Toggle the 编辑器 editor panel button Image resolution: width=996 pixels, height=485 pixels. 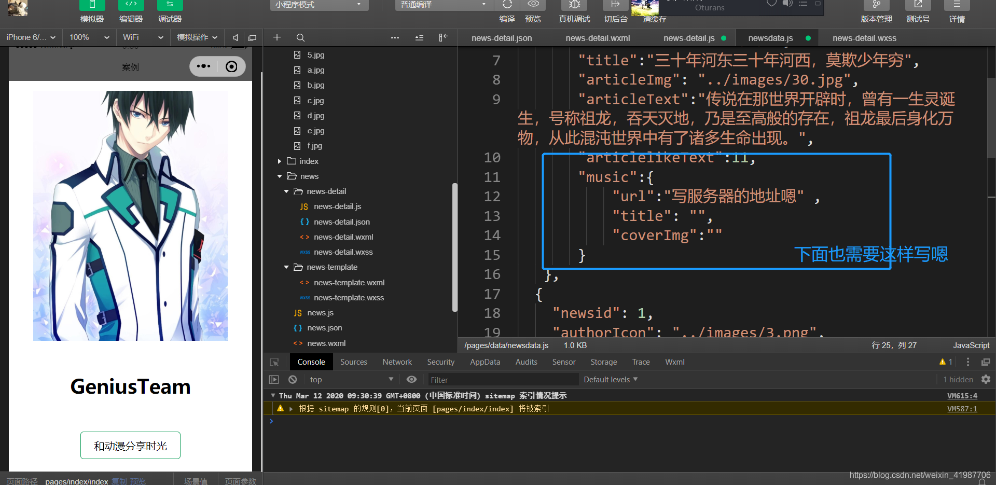point(131,6)
